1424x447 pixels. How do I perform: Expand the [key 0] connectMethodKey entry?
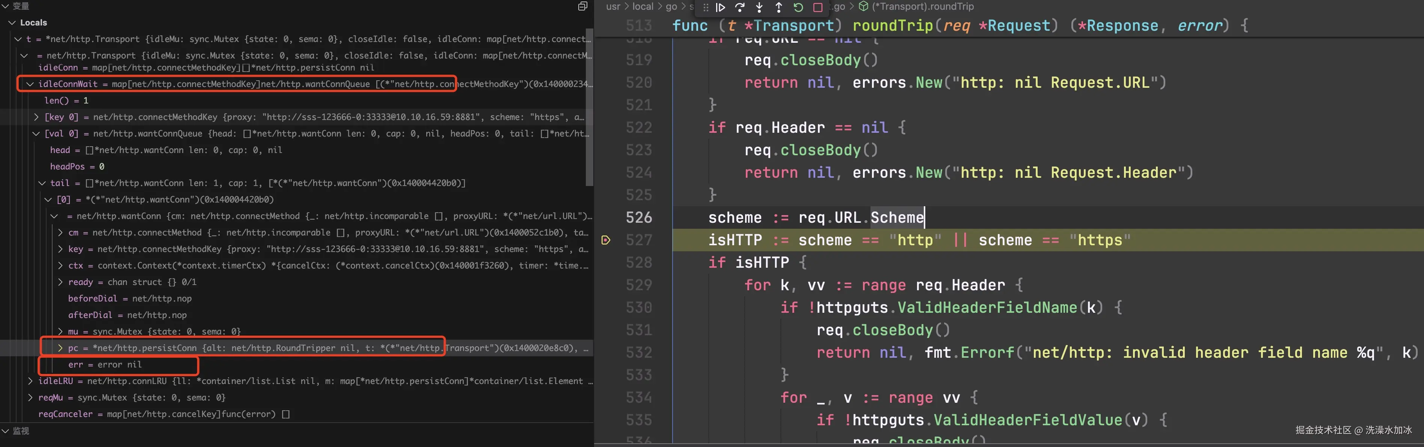(x=36, y=117)
